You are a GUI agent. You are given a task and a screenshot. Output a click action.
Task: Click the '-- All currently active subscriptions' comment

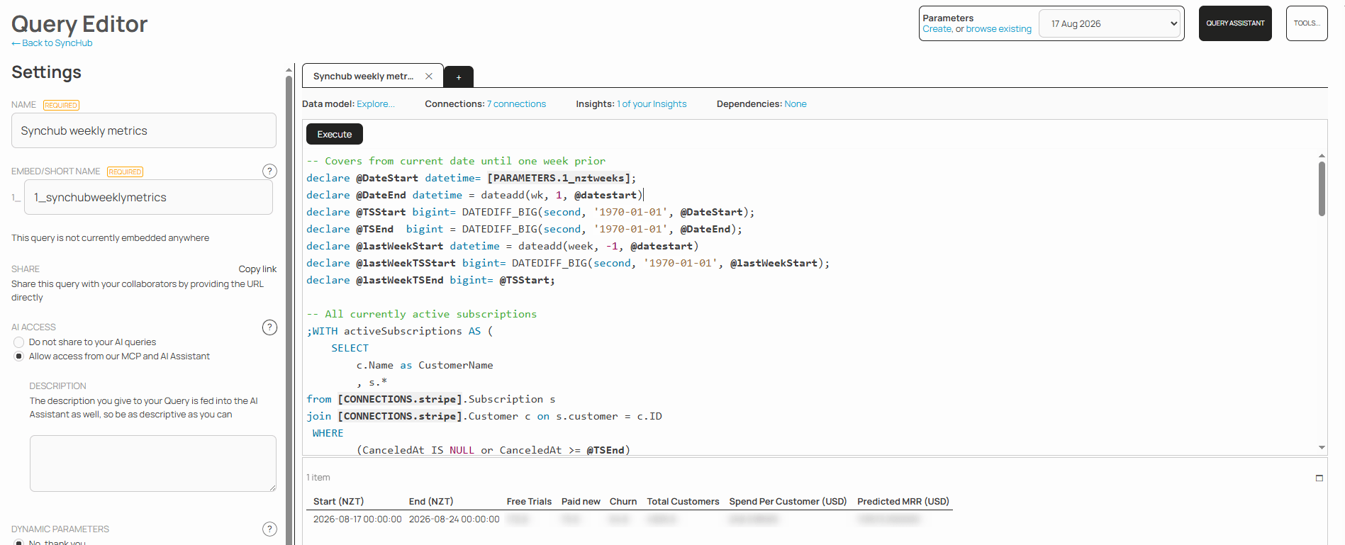tap(421, 314)
